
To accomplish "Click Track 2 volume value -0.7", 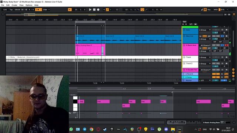I will pos(216,66).
